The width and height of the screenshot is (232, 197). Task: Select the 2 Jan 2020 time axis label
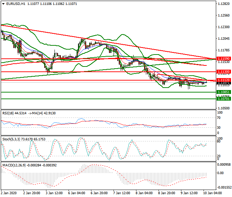pos(9,193)
